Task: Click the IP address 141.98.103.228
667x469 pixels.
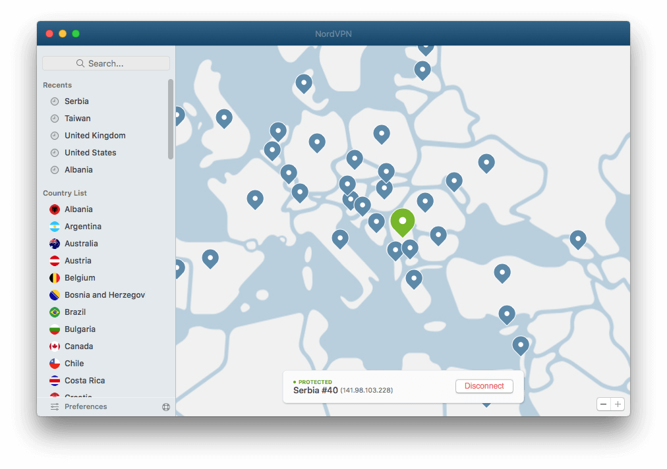Action: click(366, 391)
